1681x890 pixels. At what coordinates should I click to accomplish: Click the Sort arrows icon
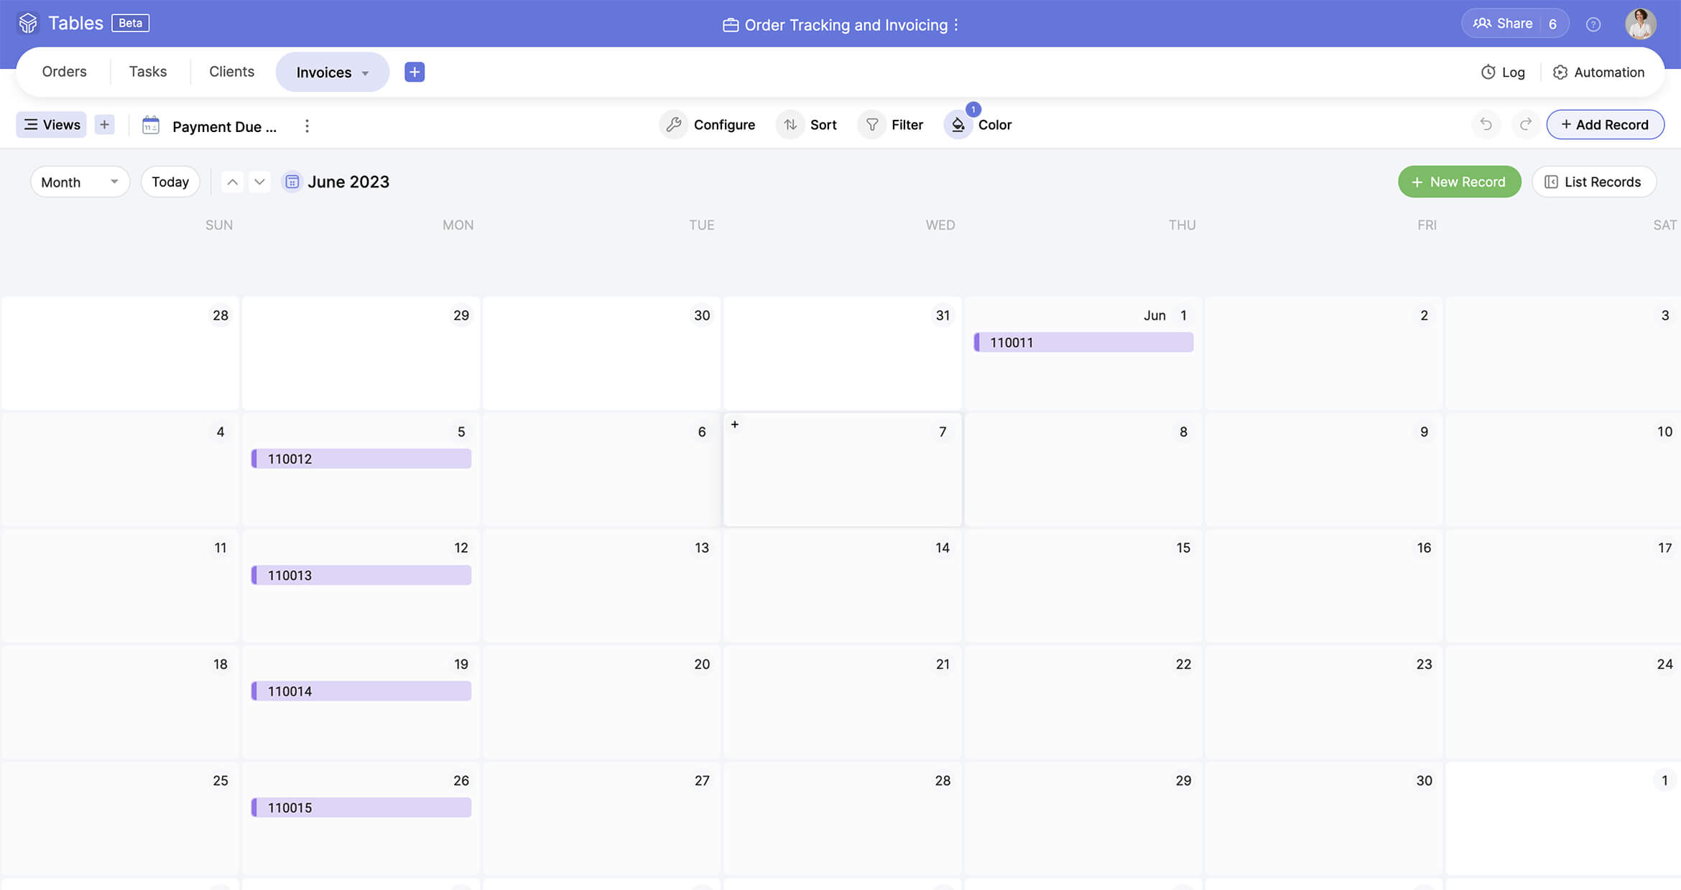tap(790, 125)
